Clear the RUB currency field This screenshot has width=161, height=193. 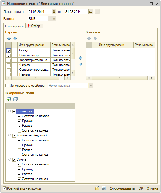click(x=54, y=19)
